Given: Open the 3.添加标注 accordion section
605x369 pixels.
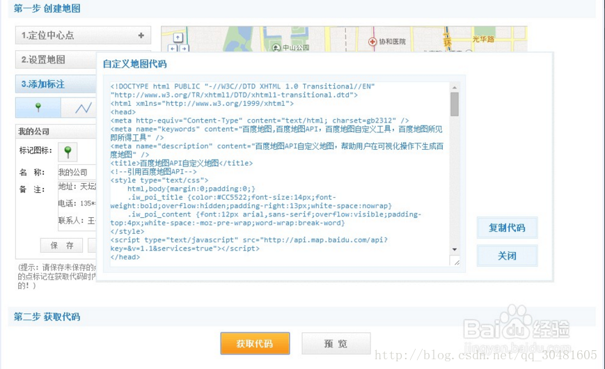Looking at the screenshot, I should [x=56, y=84].
